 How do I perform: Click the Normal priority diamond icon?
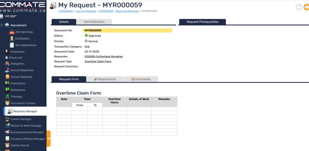(x=86, y=41)
